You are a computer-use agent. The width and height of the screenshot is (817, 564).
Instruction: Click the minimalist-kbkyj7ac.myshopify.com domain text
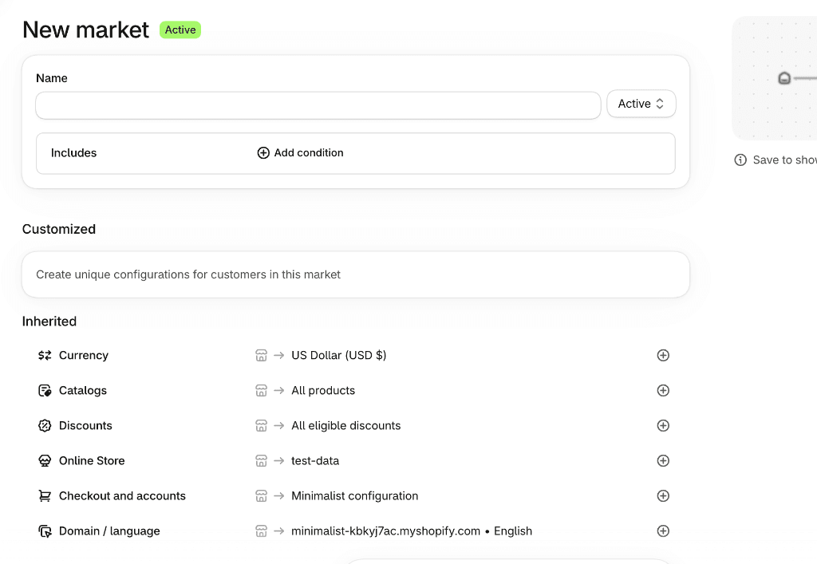coord(385,531)
